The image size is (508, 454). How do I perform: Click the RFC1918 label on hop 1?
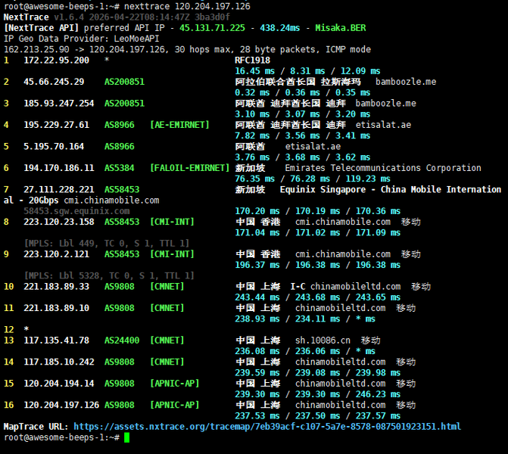(x=252, y=61)
